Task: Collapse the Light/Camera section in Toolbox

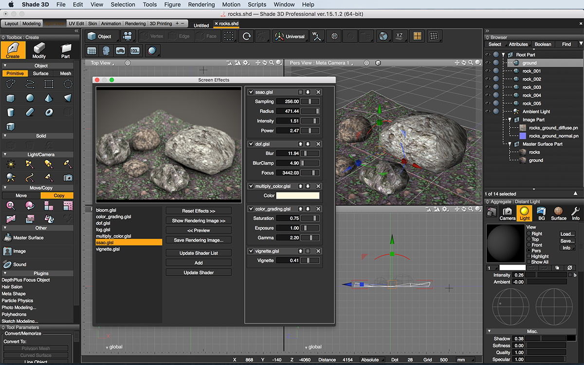Action: point(5,154)
